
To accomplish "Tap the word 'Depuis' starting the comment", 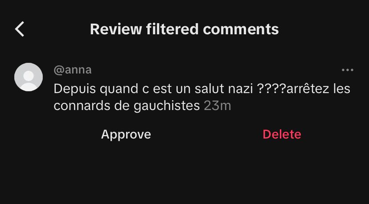I will coord(74,90).
